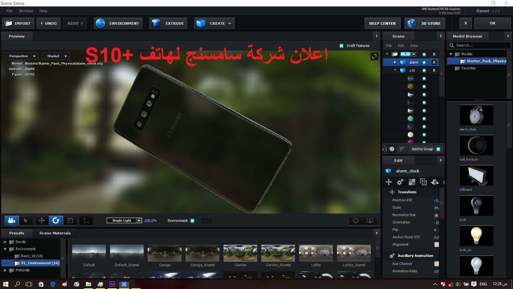
Task: Click the HELP CENTER button
Action: pyautogui.click(x=382, y=23)
